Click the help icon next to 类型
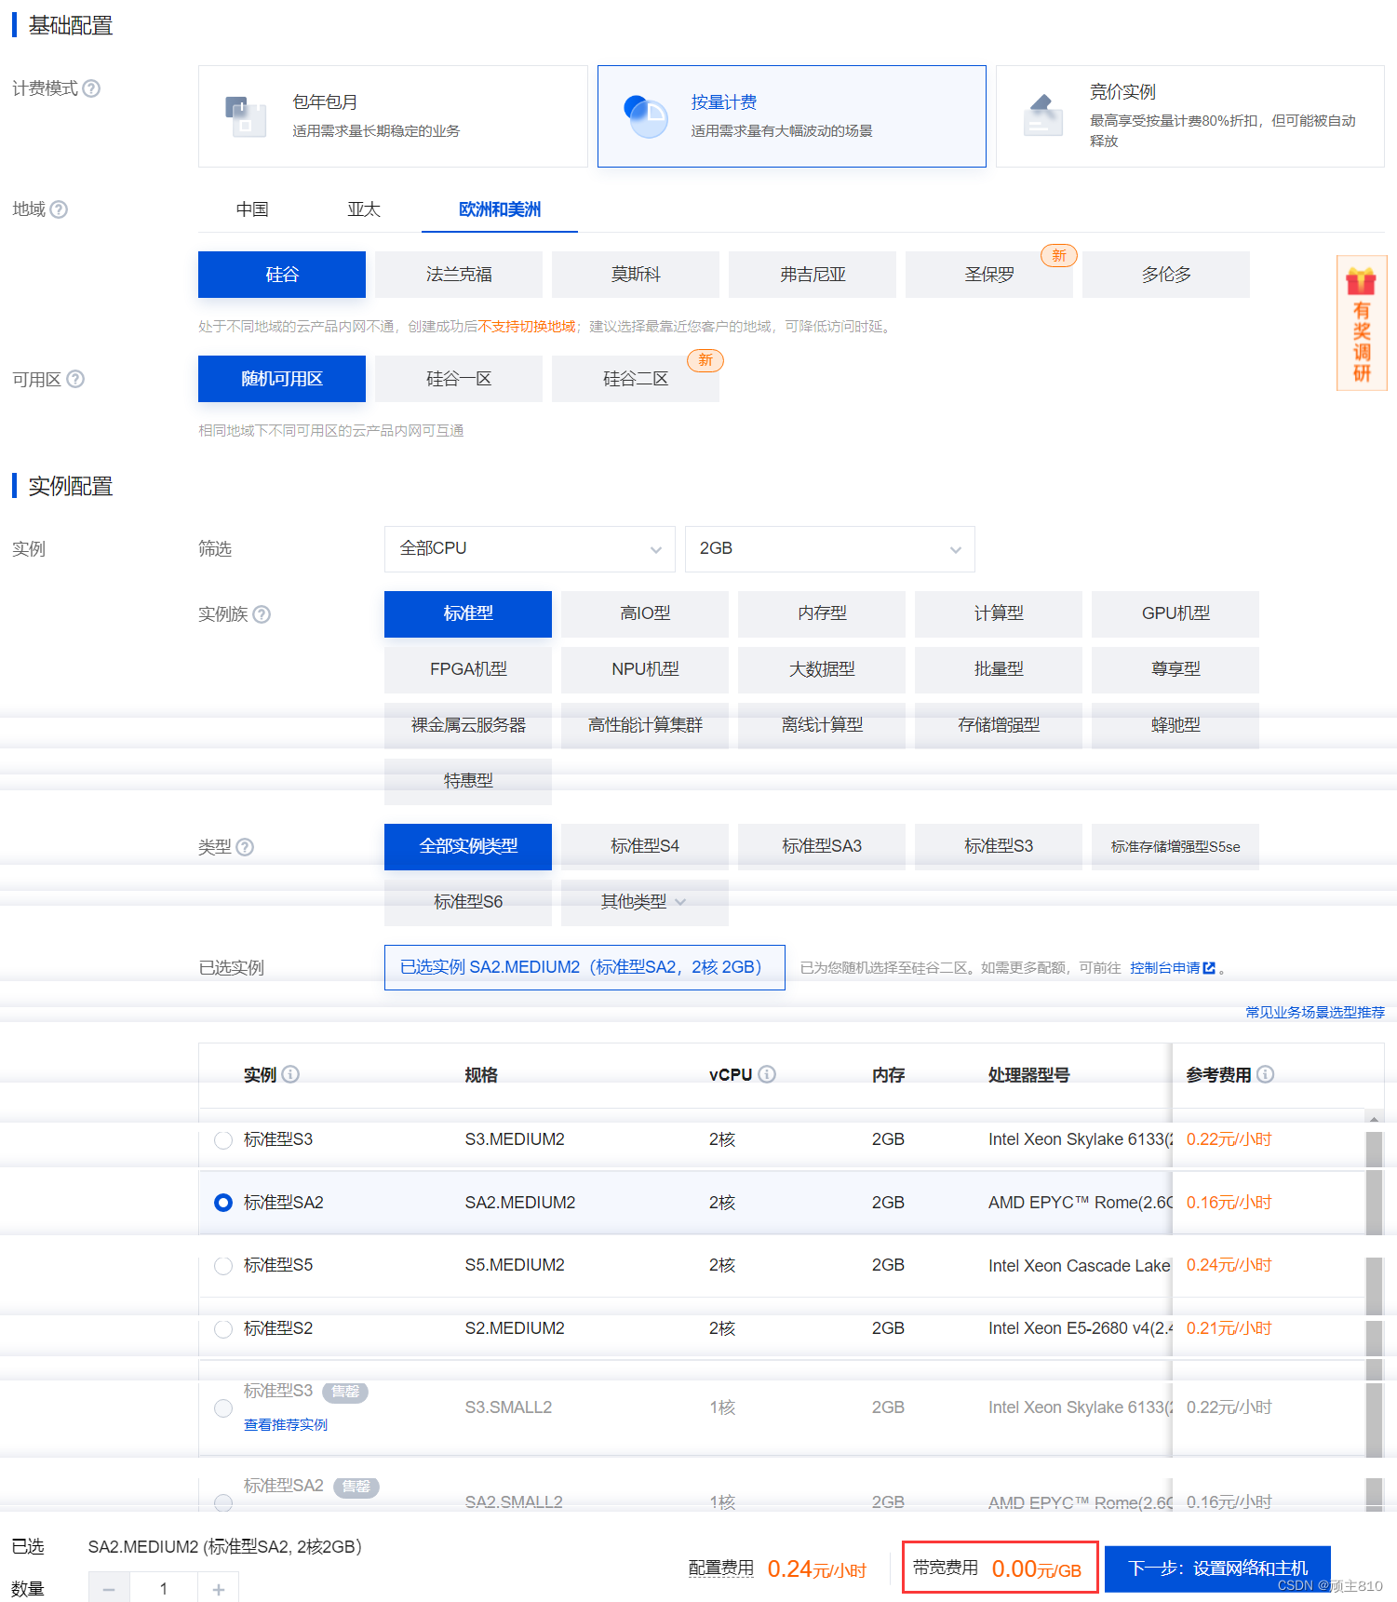Image resolution: width=1397 pixels, height=1602 pixels. click(245, 847)
